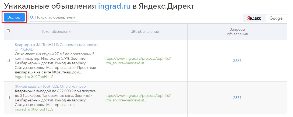Click the magnifier icon in search field
The image size is (293, 117).
point(32,17)
